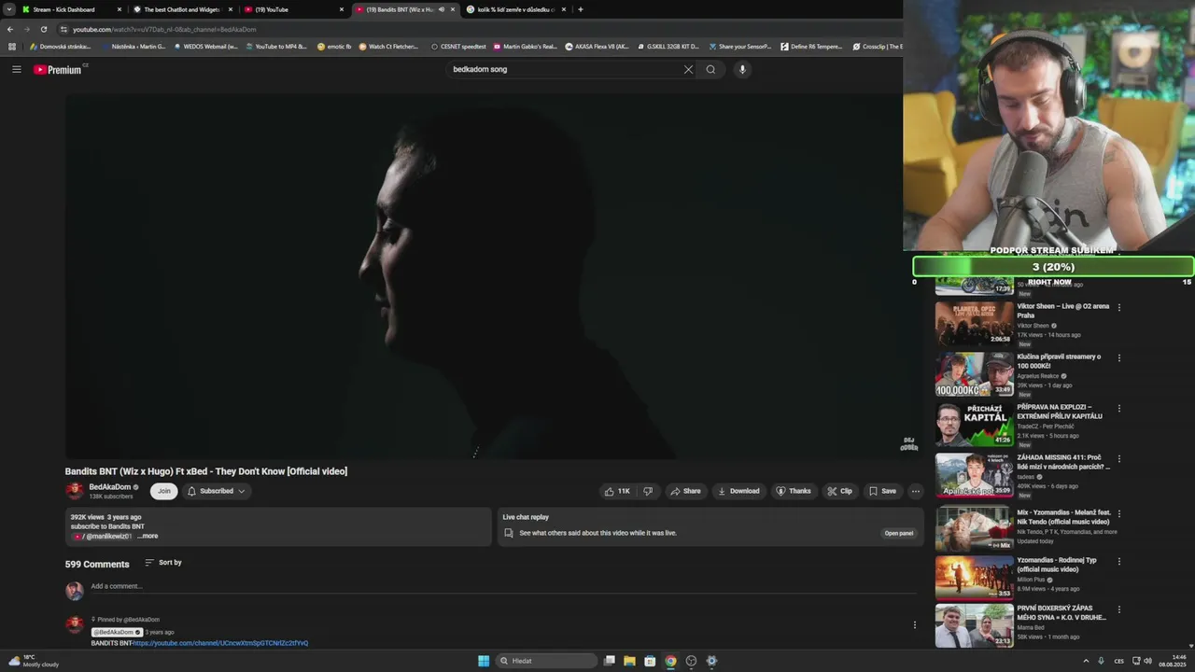Join the BedAkaDom channel membership
Image resolution: width=1195 pixels, height=672 pixels.
pyautogui.click(x=164, y=491)
